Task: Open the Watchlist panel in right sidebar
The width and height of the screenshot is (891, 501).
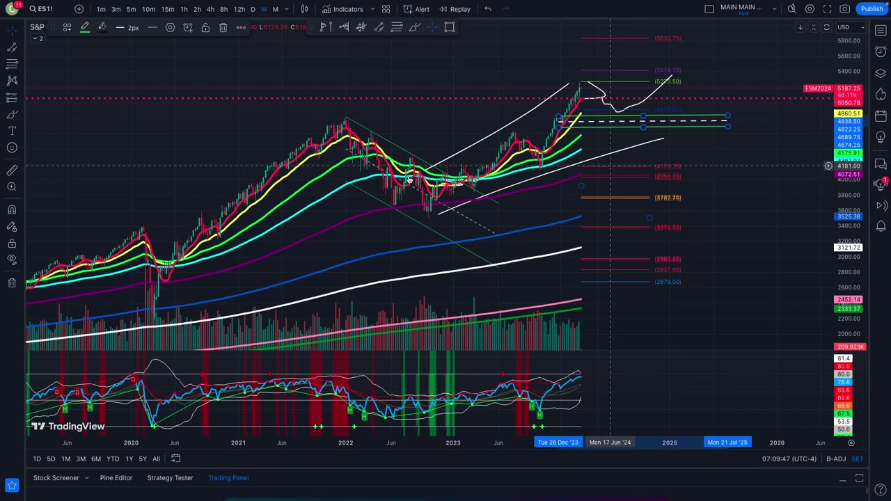Action: (881, 31)
